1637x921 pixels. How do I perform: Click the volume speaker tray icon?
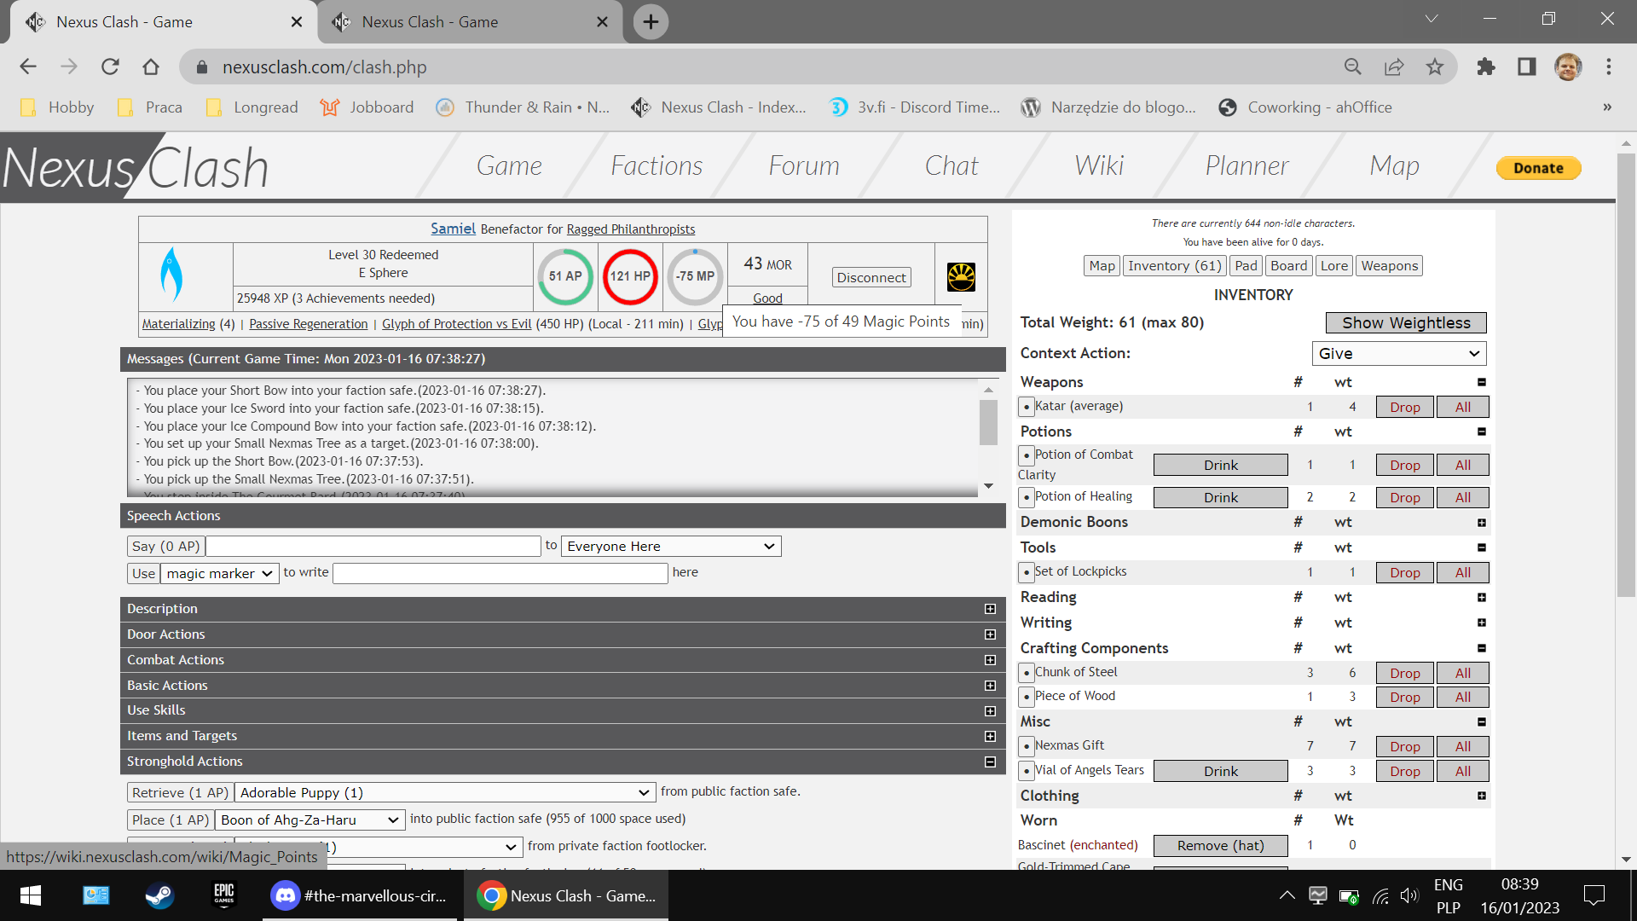tap(1409, 895)
